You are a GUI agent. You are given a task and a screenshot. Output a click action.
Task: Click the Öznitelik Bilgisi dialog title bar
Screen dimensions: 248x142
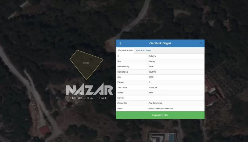pos(160,43)
